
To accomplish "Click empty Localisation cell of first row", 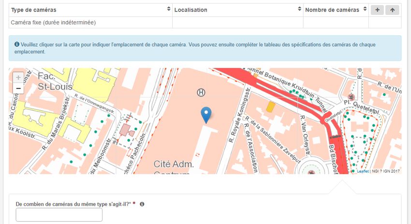I will pos(237,23).
